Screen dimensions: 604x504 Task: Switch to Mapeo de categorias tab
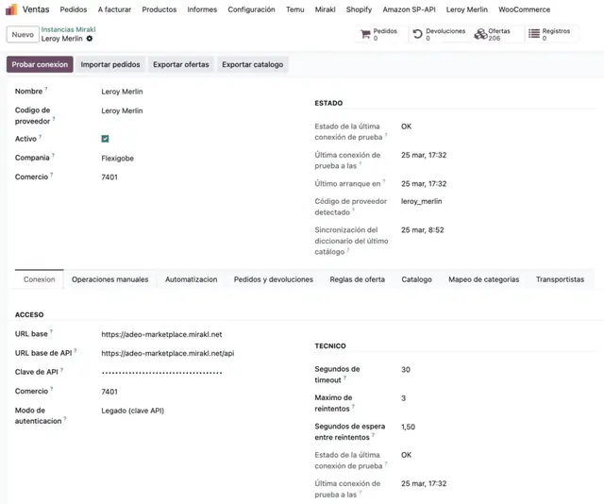[x=484, y=279]
